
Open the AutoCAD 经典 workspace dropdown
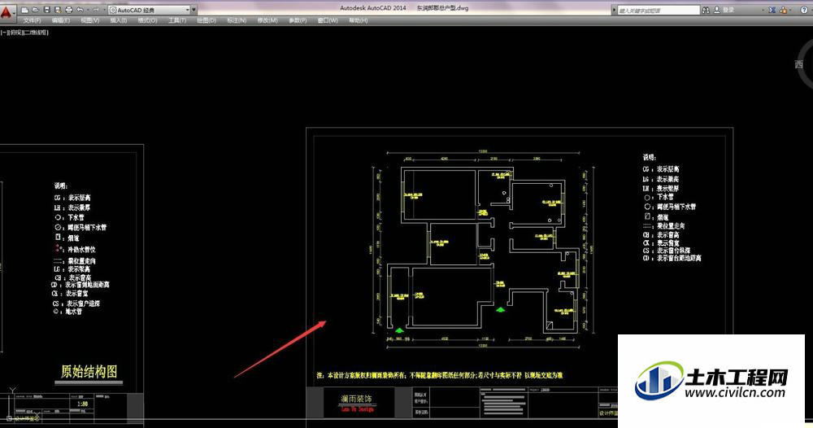coord(149,10)
